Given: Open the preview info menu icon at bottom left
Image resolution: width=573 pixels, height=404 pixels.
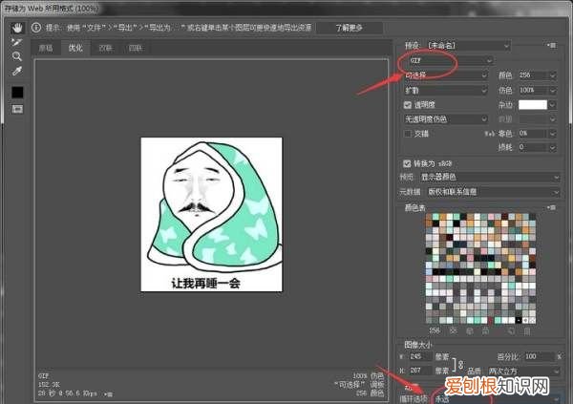Looking at the screenshot, I should click(109, 394).
